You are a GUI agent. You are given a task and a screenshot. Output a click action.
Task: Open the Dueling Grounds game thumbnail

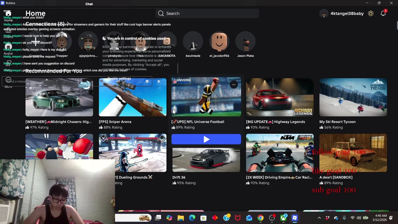point(132,153)
